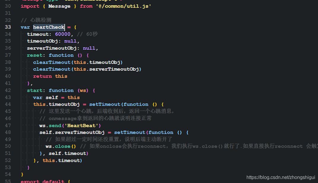This screenshot has height=183, width=318.
Task: Click line number 44 in the gutter
Action: (8, 104)
